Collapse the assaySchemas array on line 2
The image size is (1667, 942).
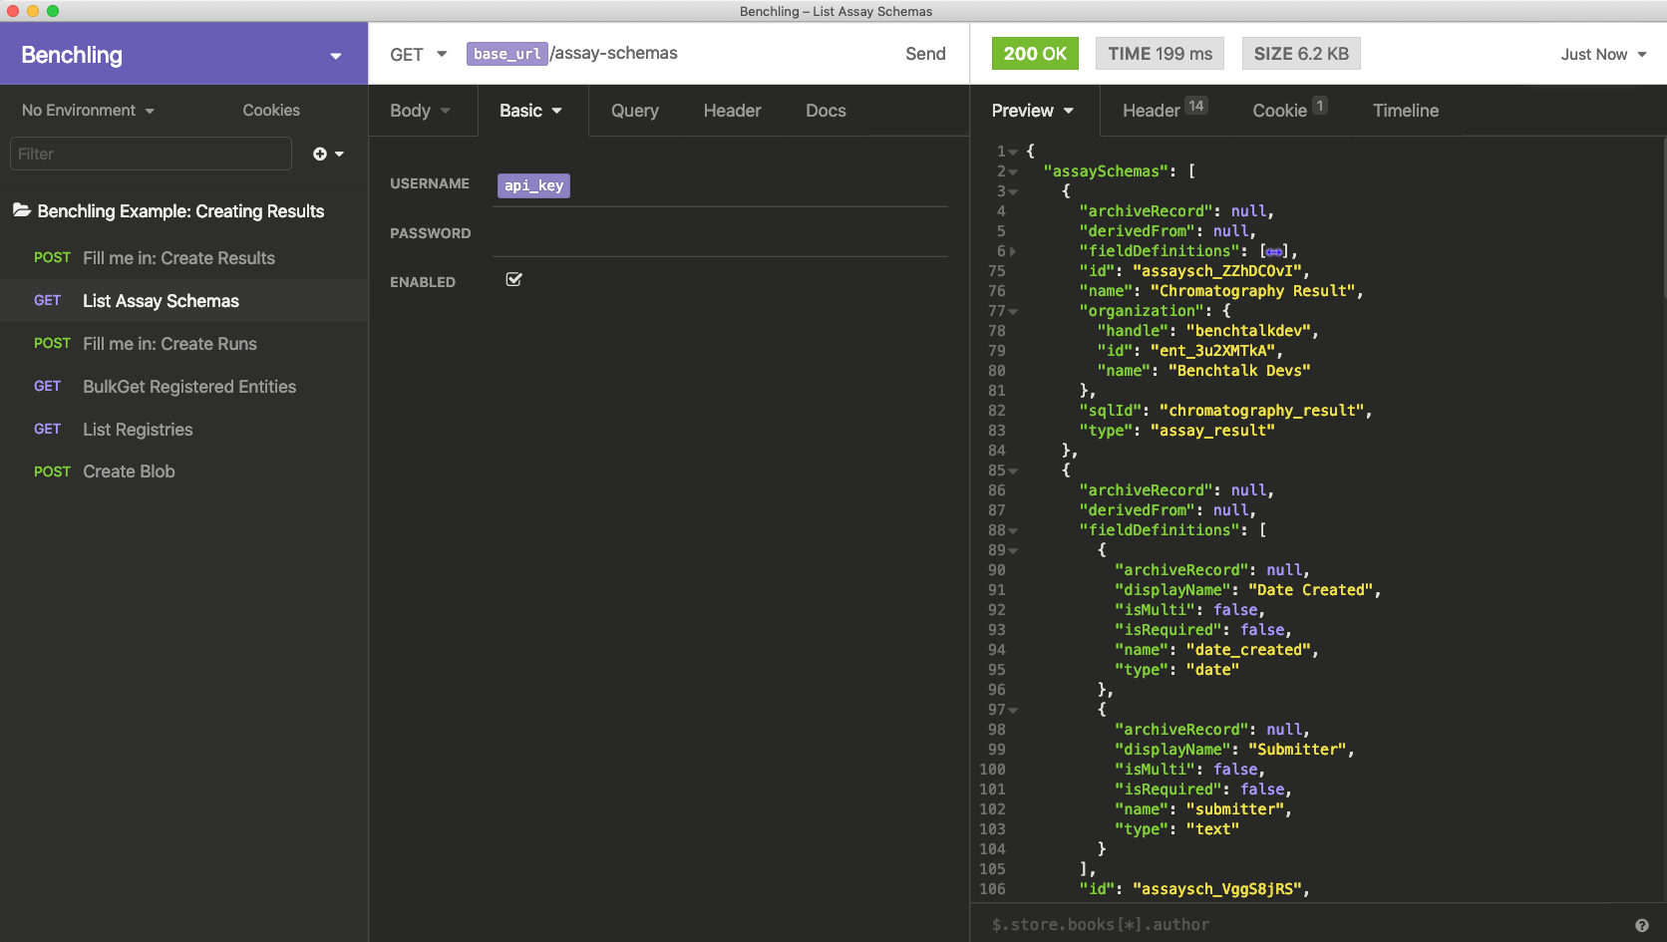tap(1013, 171)
